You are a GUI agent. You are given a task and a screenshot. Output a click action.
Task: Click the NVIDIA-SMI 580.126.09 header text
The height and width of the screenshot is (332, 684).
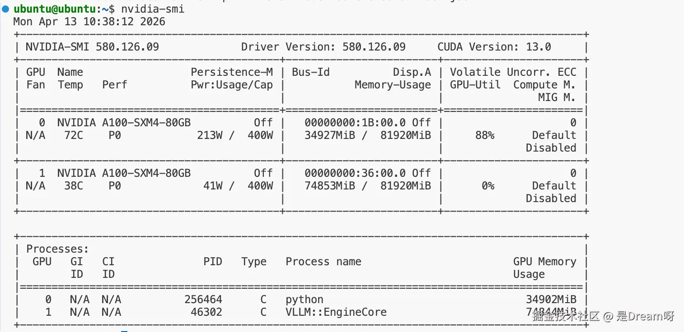(x=92, y=47)
